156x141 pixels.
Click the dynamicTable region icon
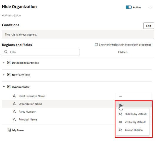(x=9, y=87)
